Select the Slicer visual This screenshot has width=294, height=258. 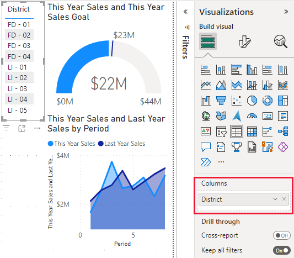(x=221, y=131)
